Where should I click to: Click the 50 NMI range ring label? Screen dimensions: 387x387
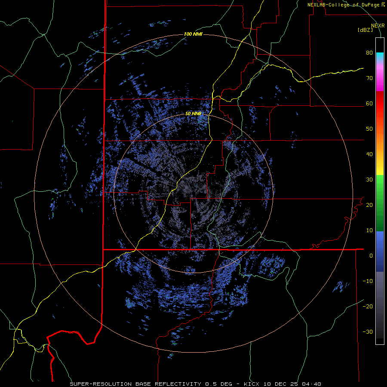pos(193,114)
